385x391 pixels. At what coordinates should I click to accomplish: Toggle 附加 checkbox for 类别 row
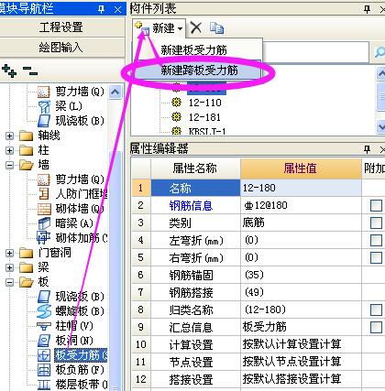[376, 223]
